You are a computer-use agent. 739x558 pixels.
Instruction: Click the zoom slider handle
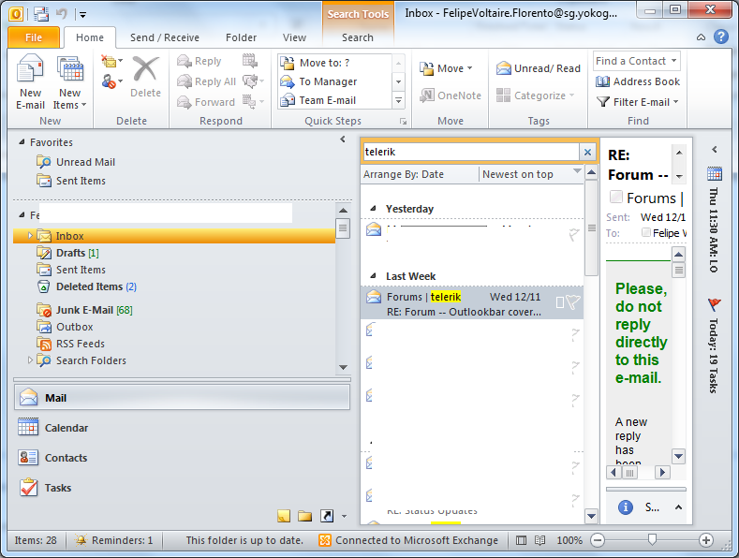pos(652,539)
